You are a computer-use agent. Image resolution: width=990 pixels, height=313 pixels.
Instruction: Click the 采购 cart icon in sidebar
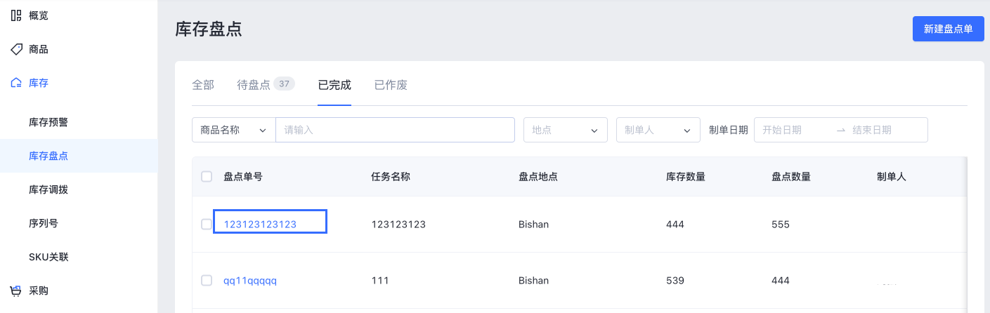click(16, 291)
